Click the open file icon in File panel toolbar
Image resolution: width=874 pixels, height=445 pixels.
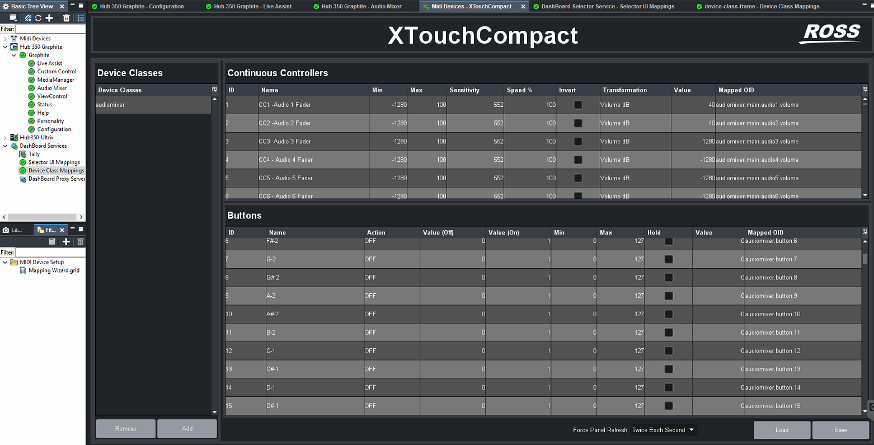(52, 241)
